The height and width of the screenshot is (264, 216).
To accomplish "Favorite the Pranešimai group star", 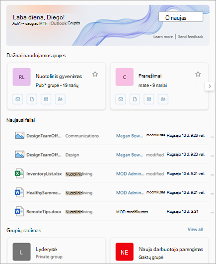I will (198, 74).
